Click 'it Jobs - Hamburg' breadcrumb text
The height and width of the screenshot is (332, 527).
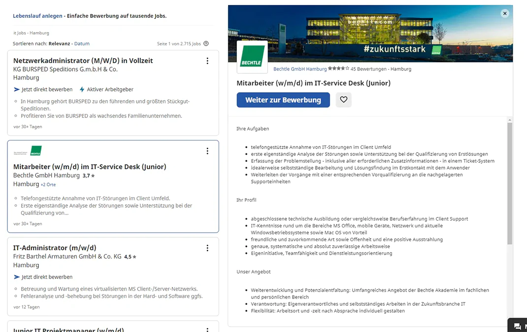31,33
